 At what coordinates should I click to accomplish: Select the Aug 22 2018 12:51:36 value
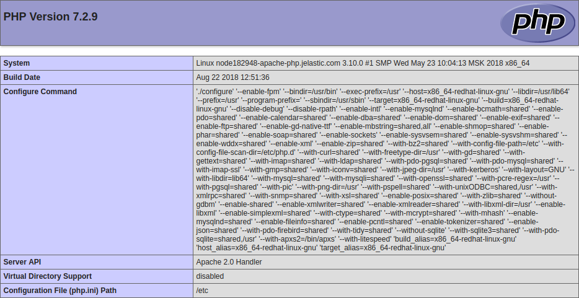232,77
